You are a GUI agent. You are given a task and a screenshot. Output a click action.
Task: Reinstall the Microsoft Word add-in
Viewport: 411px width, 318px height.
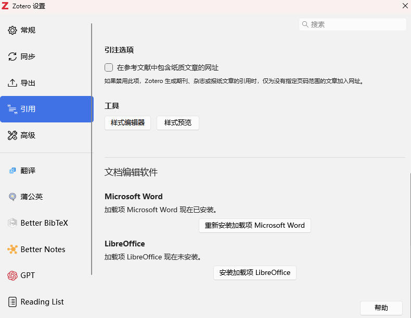click(x=255, y=226)
